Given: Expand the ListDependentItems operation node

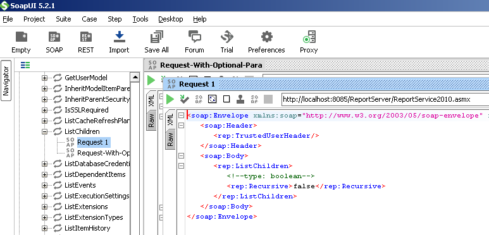Looking at the screenshot, I should 44,174.
